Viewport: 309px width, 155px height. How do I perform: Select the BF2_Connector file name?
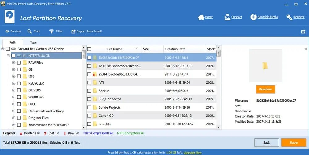coord(110,99)
